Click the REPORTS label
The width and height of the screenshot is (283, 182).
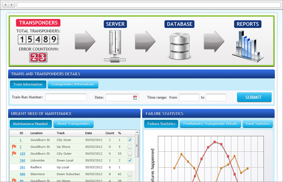248,24
